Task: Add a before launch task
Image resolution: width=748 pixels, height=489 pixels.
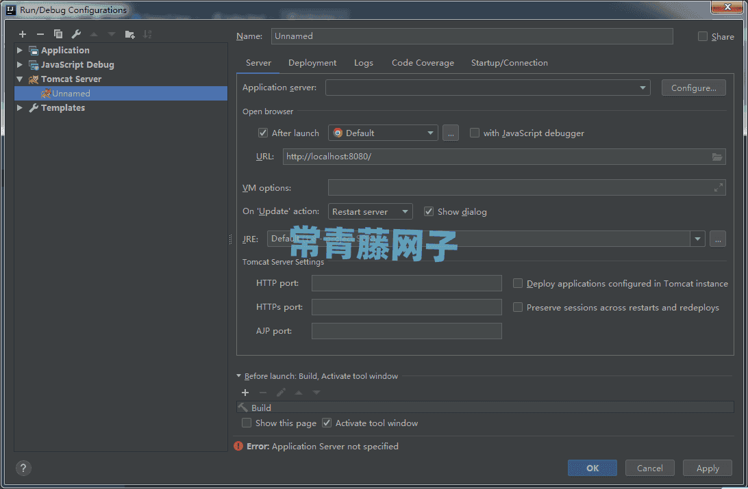Action: point(245,393)
